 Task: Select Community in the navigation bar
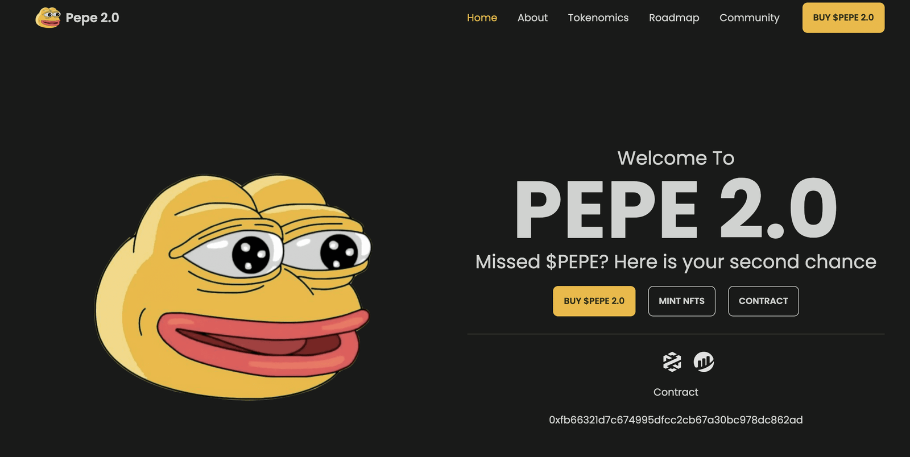pos(749,18)
